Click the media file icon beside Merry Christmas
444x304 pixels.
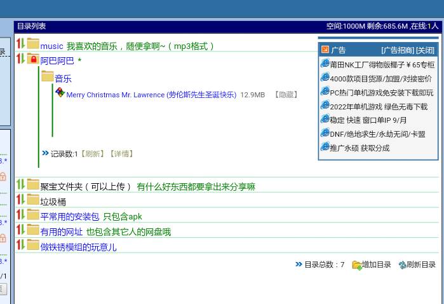click(60, 93)
